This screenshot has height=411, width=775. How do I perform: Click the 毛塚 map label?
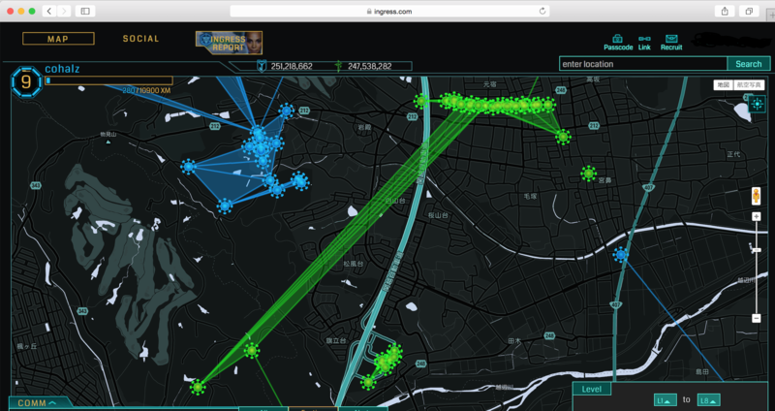click(x=530, y=197)
